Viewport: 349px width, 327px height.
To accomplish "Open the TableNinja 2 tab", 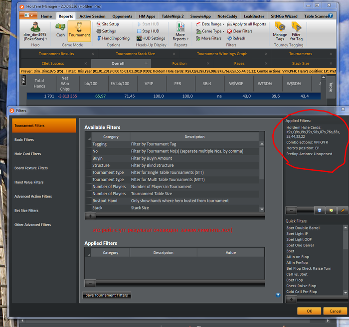I will 173,16.
